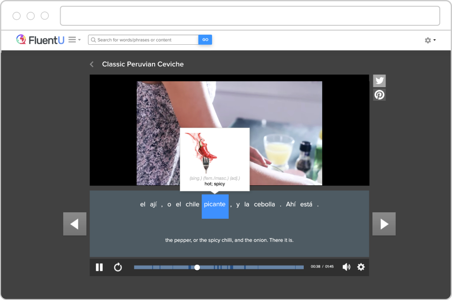
Task: Click the browser address bar
Action: pyautogui.click(x=250, y=16)
